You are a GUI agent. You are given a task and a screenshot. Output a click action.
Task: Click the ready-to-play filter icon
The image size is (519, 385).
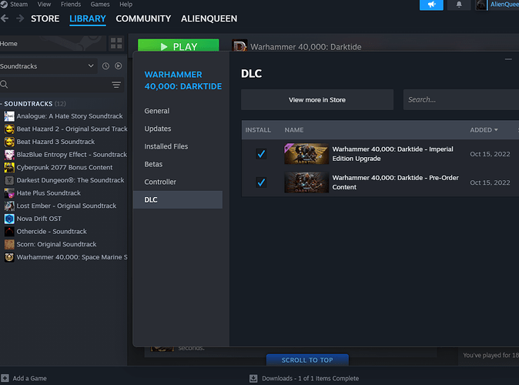pos(118,66)
